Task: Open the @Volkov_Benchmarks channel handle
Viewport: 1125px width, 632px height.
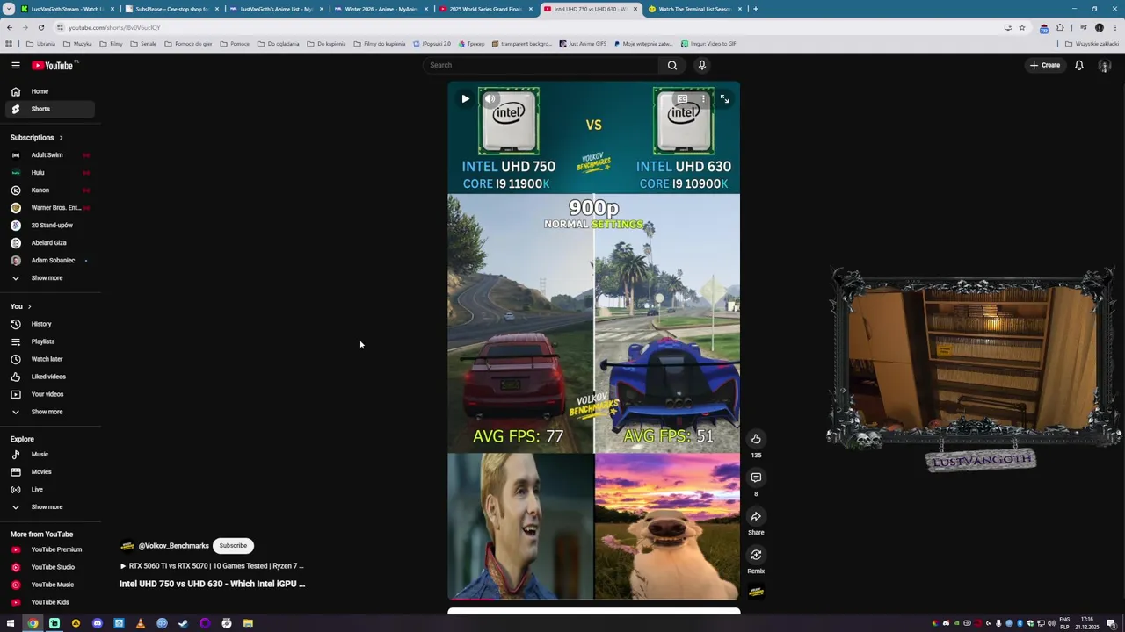Action: pos(173,546)
